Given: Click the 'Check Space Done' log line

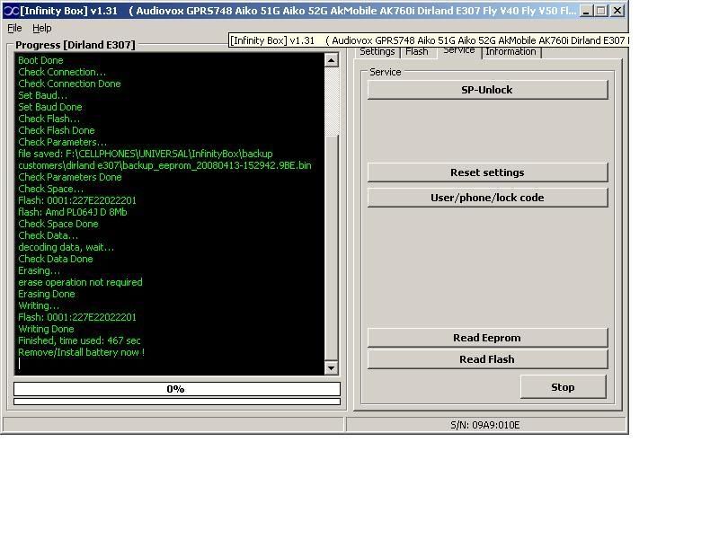Looking at the screenshot, I should point(58,224).
